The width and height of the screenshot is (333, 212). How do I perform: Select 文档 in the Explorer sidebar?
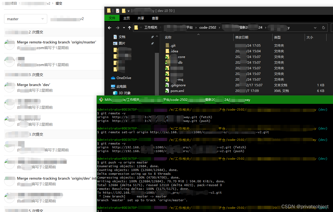(x=122, y=37)
